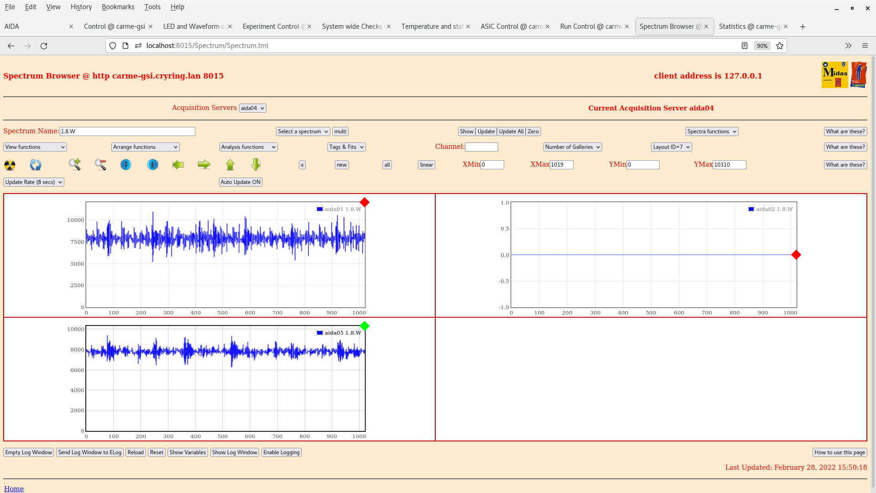Image resolution: width=876 pixels, height=493 pixels.
Task: Open Acquisition Servers aida04 dropdown
Action: pyautogui.click(x=252, y=108)
